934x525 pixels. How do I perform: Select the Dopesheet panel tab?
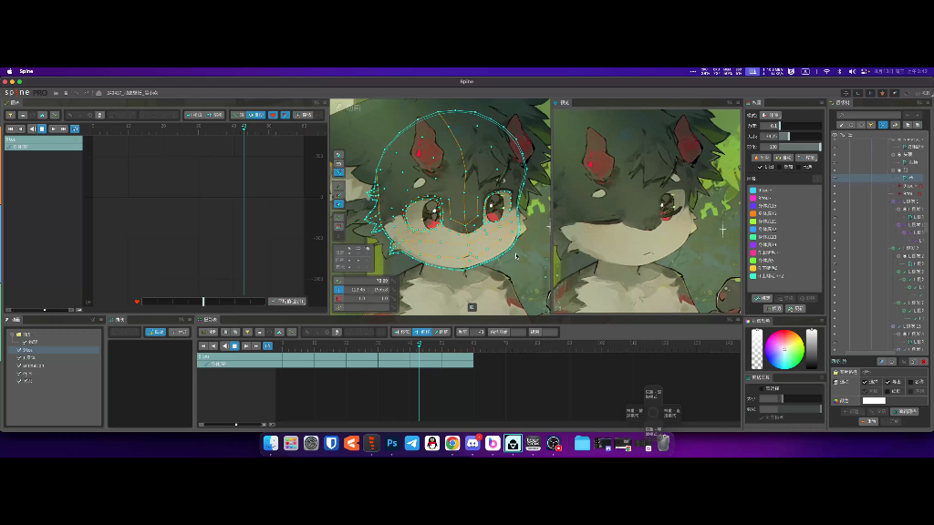point(208,320)
